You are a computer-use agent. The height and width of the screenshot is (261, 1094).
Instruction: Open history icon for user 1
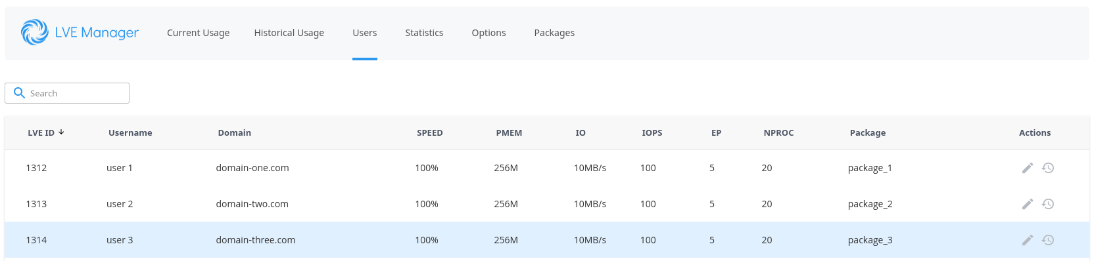pos(1048,168)
